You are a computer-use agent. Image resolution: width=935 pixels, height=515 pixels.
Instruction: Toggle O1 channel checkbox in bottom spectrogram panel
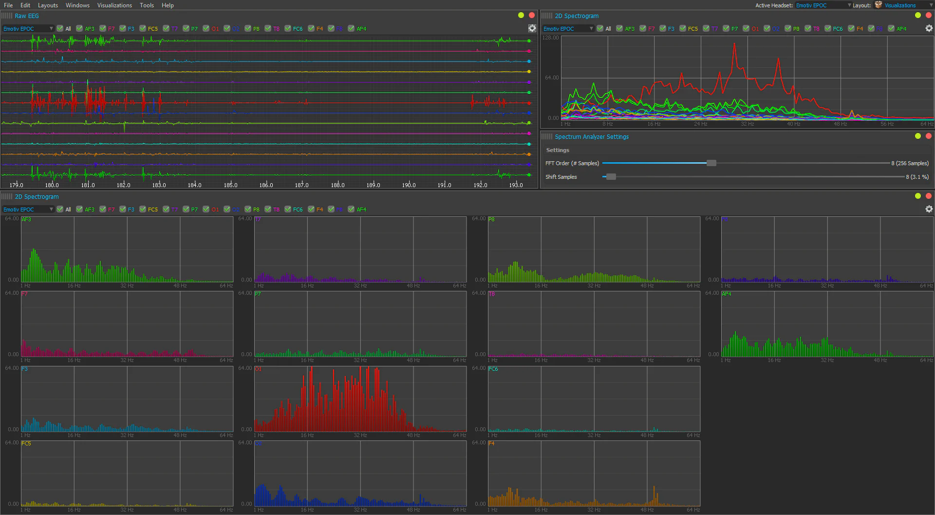click(x=206, y=210)
